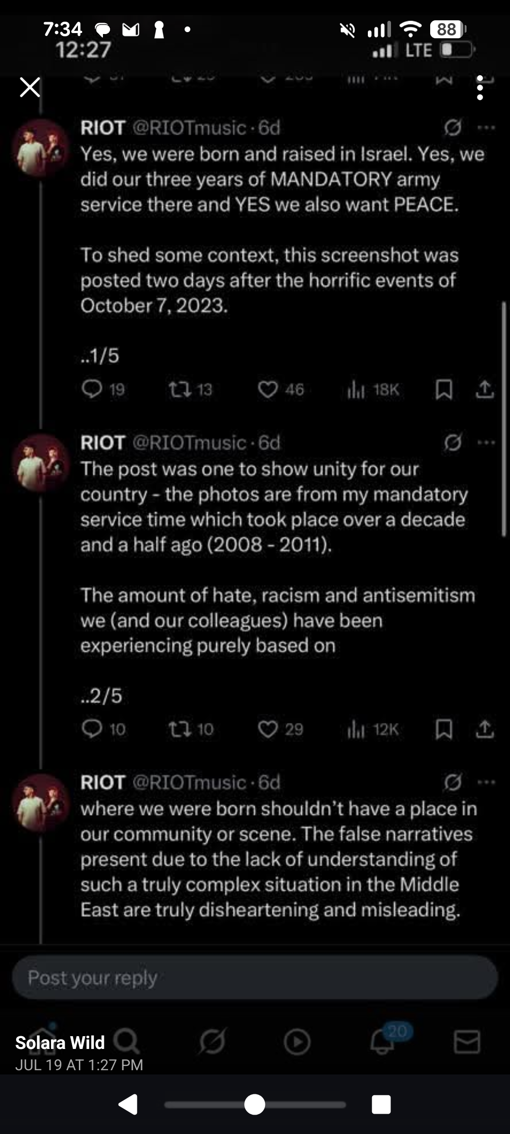Screen dimensions: 510x1134
Task: Open @RIOTmusic profile from first tweet
Action: (189, 128)
